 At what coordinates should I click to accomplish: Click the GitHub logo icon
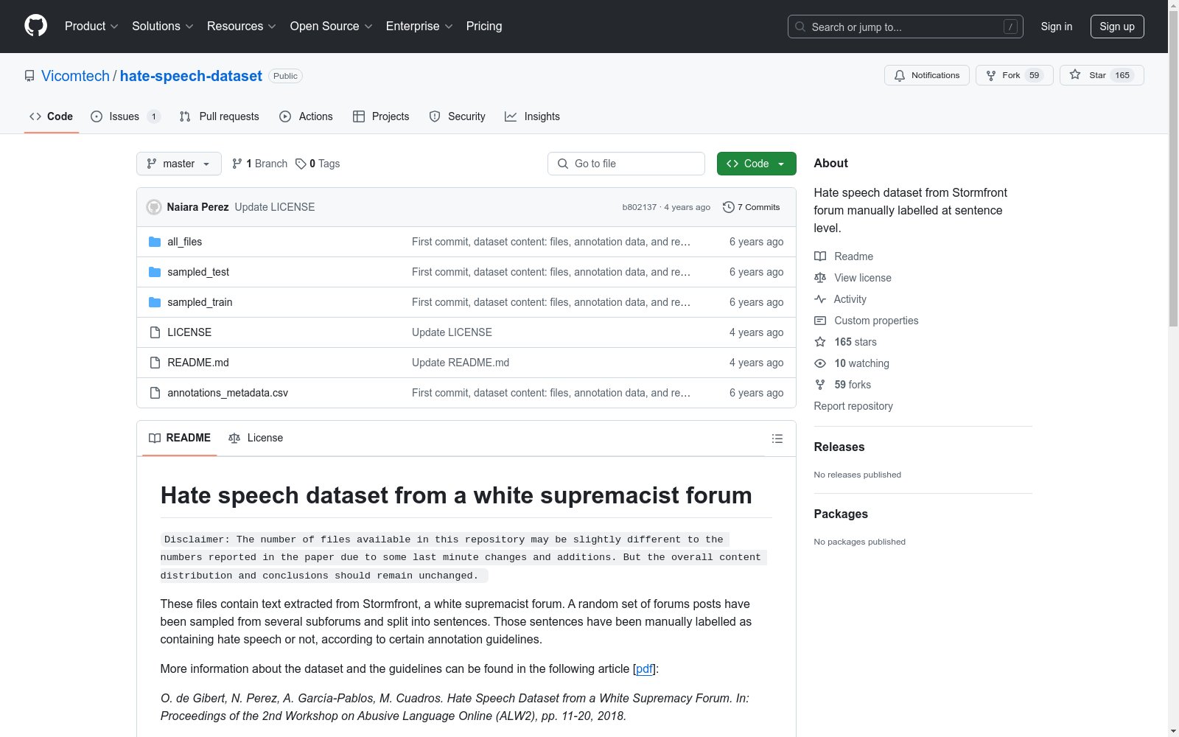pyautogui.click(x=35, y=26)
